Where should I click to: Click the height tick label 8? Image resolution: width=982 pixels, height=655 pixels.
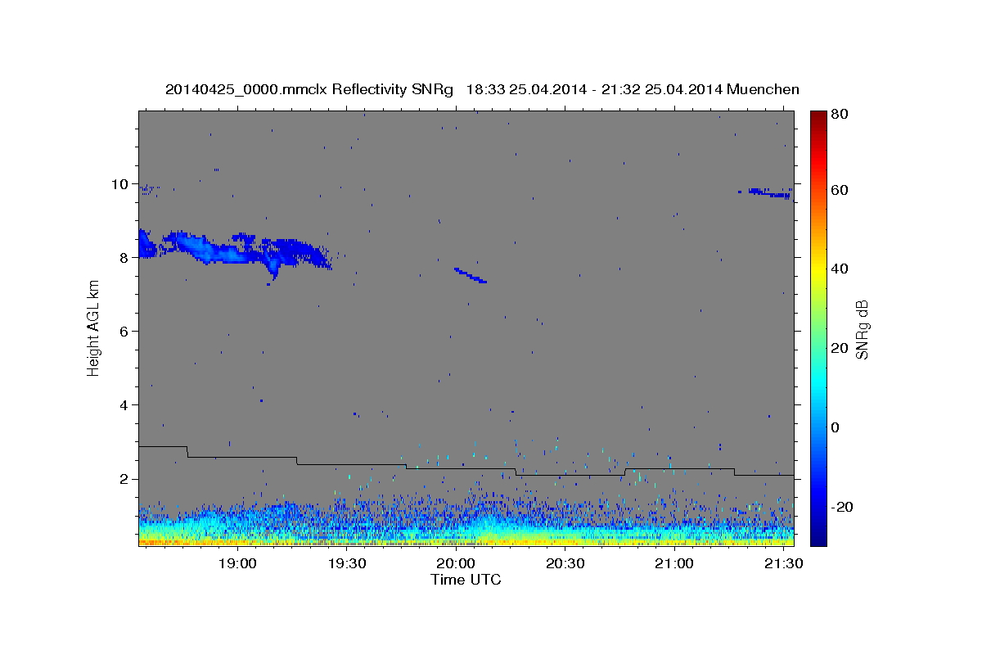[124, 258]
